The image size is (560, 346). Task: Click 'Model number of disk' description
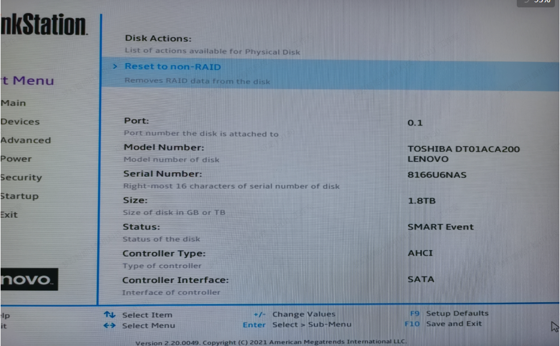pos(172,160)
